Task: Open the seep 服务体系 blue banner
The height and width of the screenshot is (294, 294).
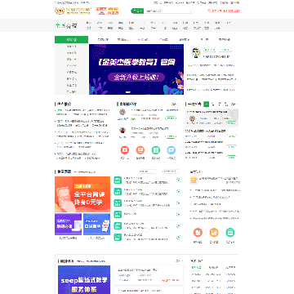Action: tap(84, 279)
